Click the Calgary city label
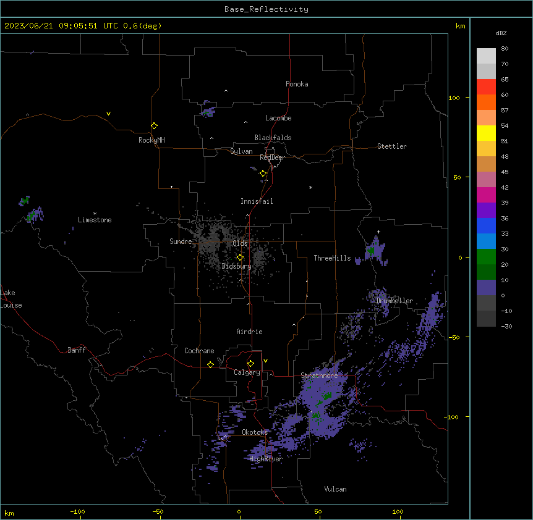The height and width of the screenshot is (520, 533). [x=247, y=372]
